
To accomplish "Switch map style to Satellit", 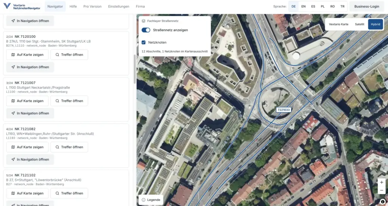I will (360, 24).
